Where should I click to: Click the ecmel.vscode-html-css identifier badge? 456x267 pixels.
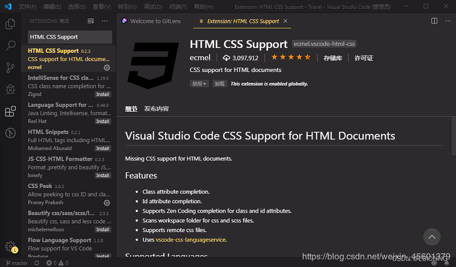coord(324,44)
